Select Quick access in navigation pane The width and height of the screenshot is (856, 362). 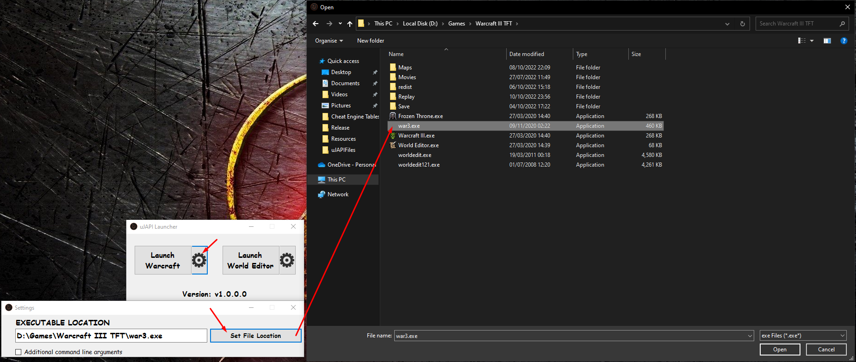[343, 61]
